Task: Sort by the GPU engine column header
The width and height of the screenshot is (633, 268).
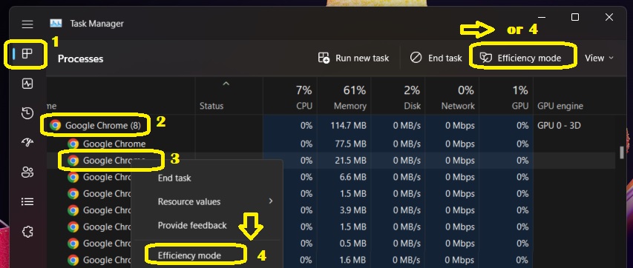Action: [x=560, y=106]
